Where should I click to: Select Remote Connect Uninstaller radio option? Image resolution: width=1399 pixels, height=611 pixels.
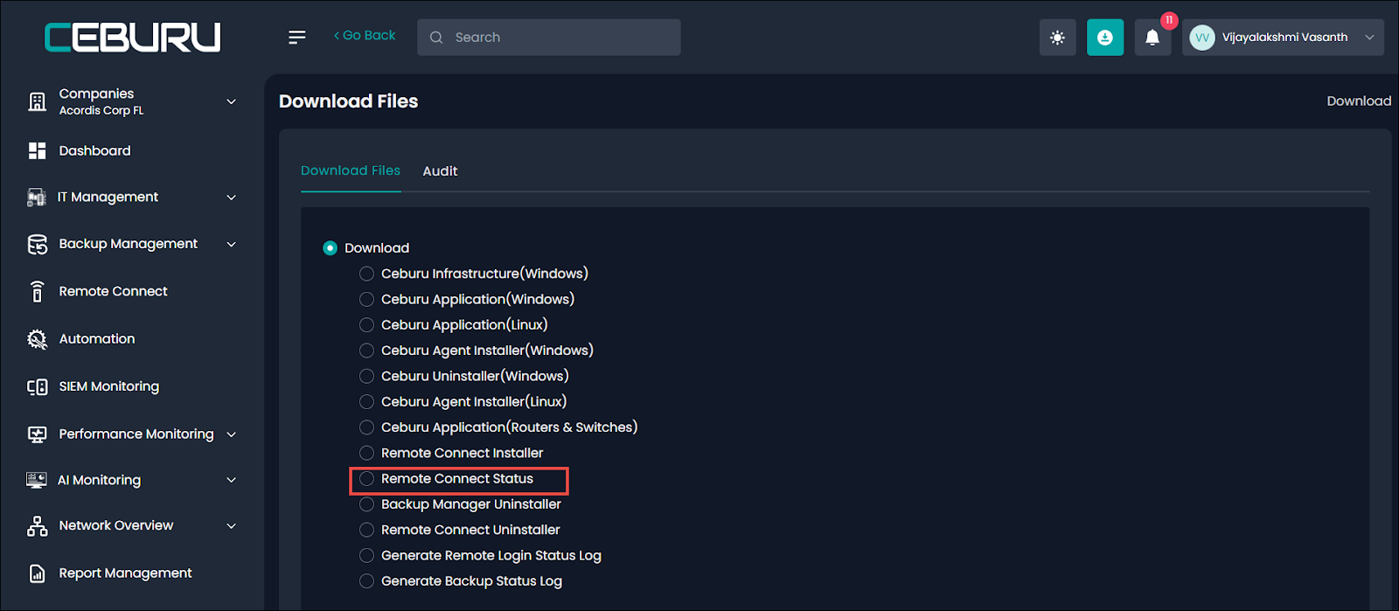pos(366,530)
